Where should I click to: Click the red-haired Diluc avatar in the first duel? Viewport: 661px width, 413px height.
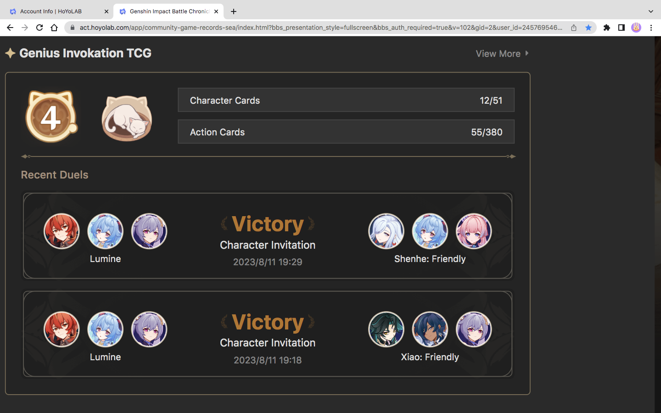(62, 231)
